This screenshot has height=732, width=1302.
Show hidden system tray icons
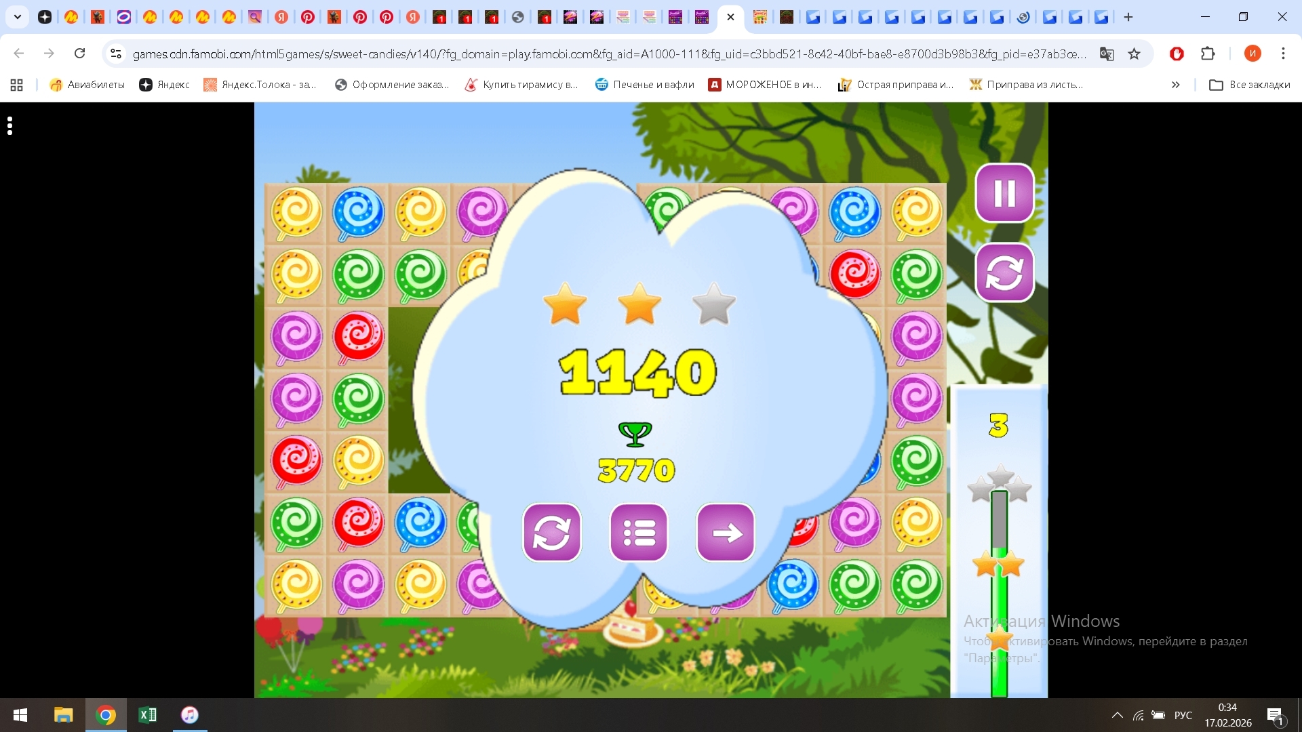1117,715
